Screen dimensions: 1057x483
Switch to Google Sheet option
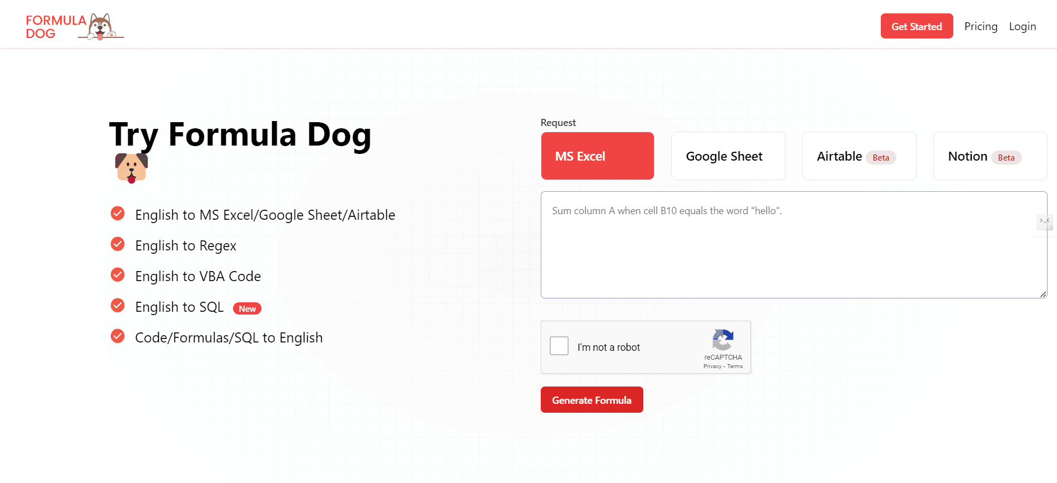[x=728, y=156]
